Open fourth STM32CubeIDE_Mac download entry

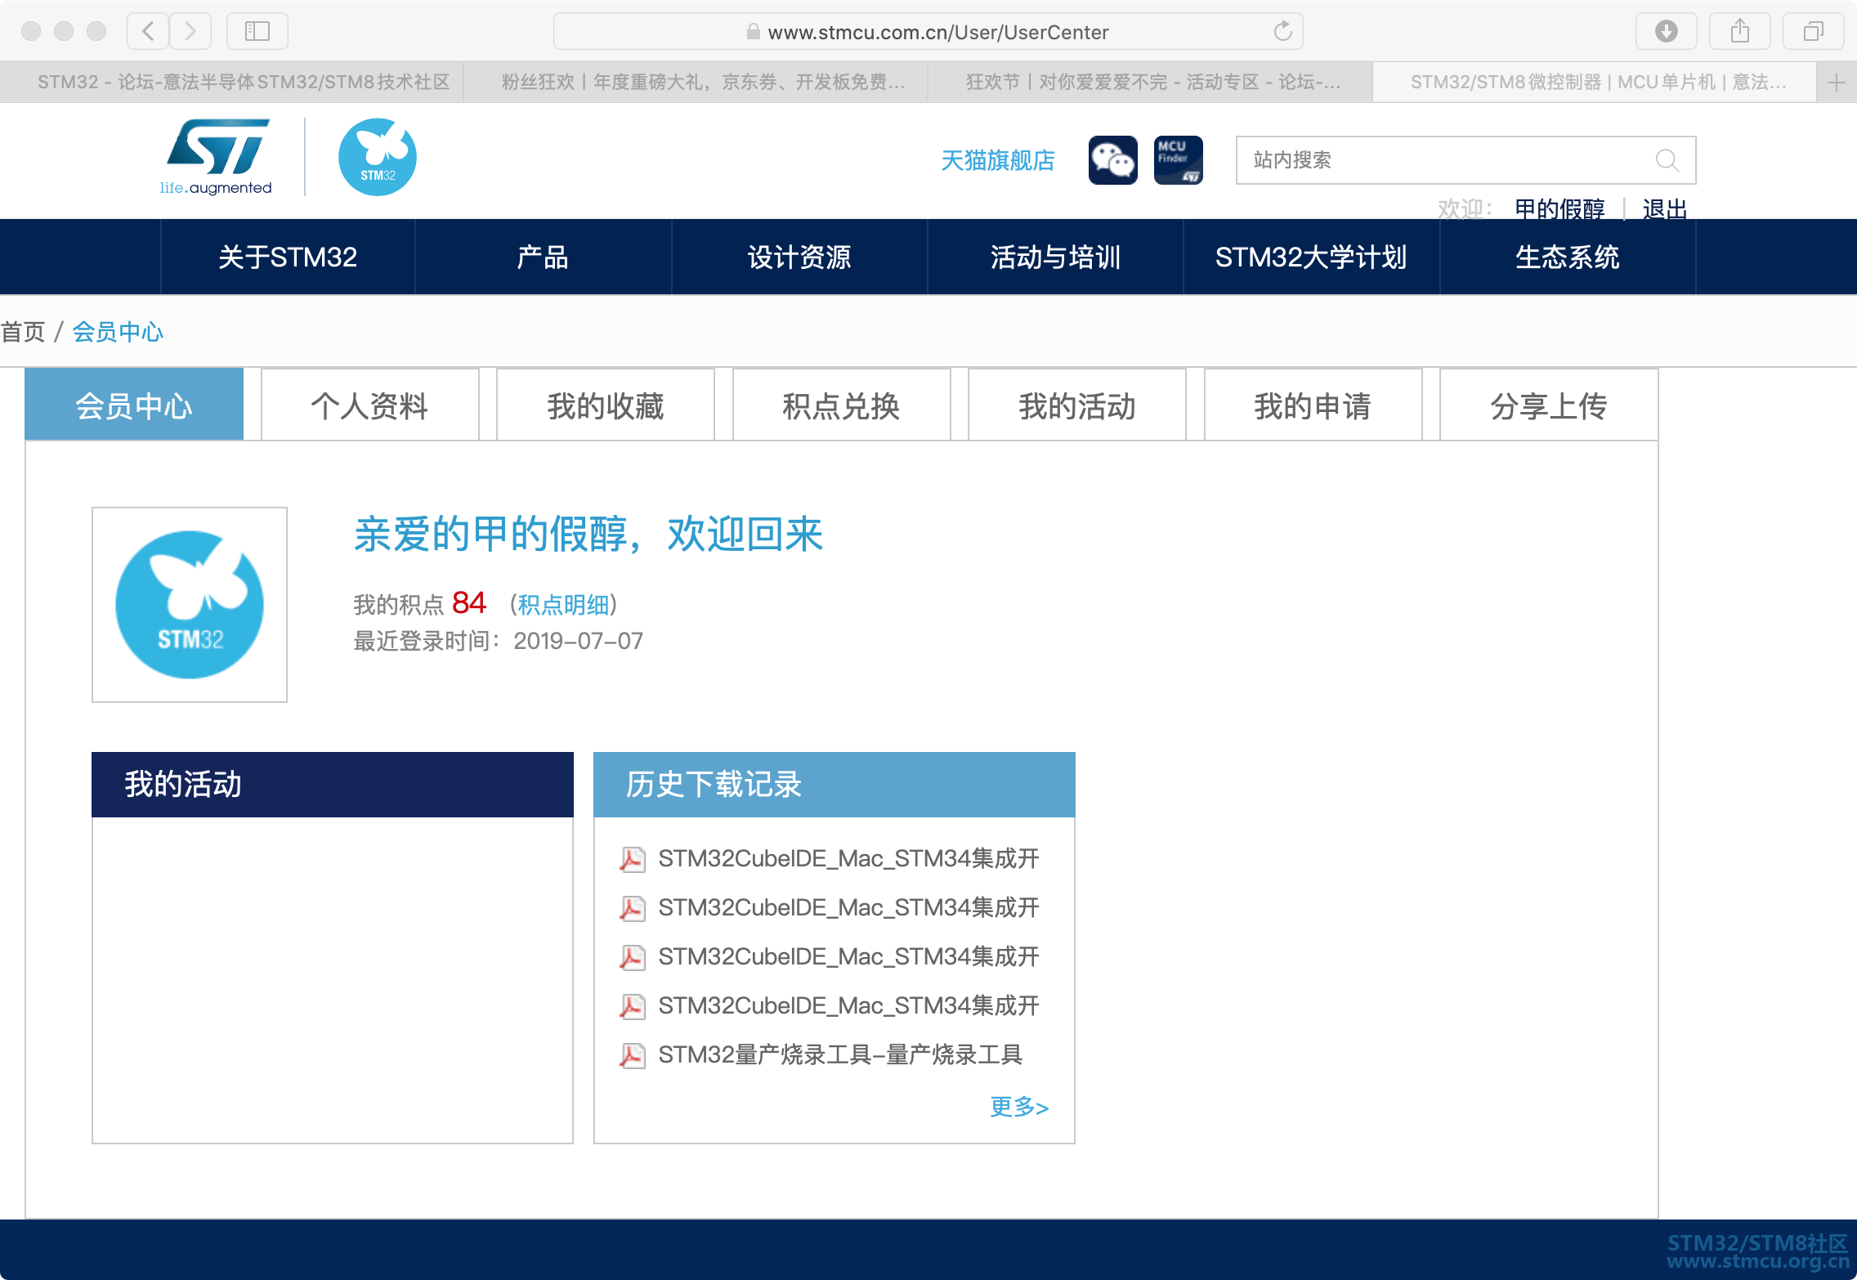tap(848, 1006)
